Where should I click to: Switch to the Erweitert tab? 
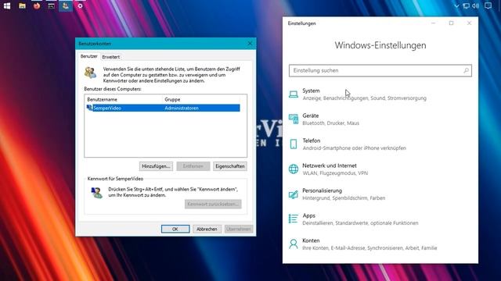point(111,57)
